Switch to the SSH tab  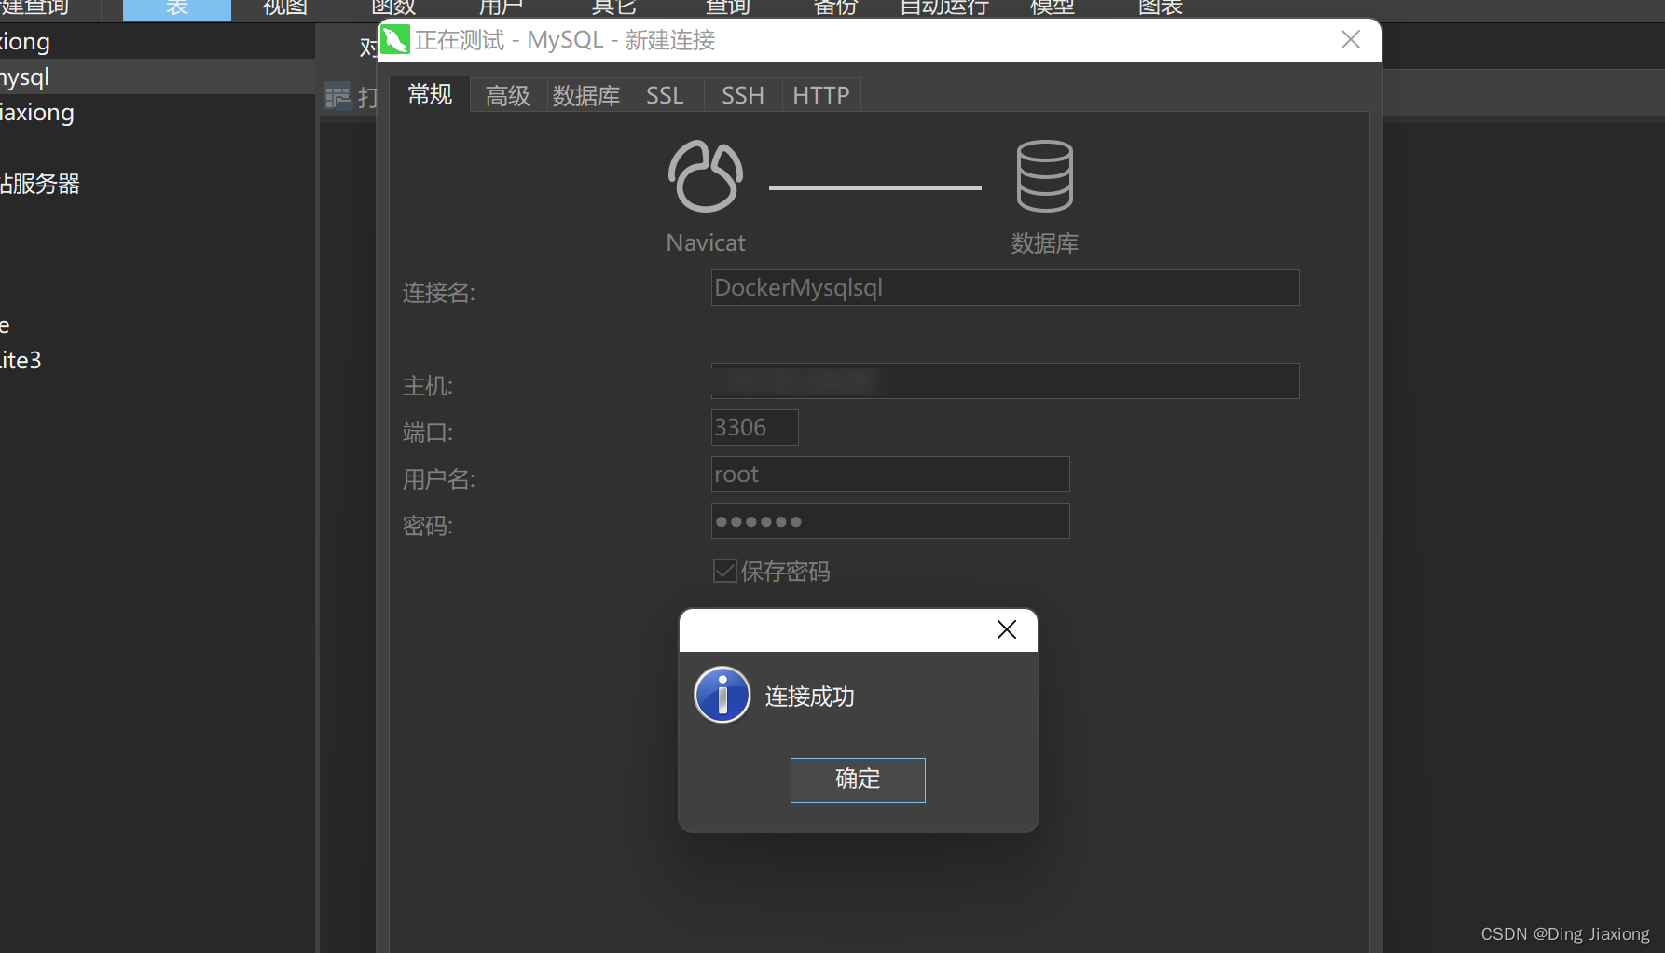[742, 95]
